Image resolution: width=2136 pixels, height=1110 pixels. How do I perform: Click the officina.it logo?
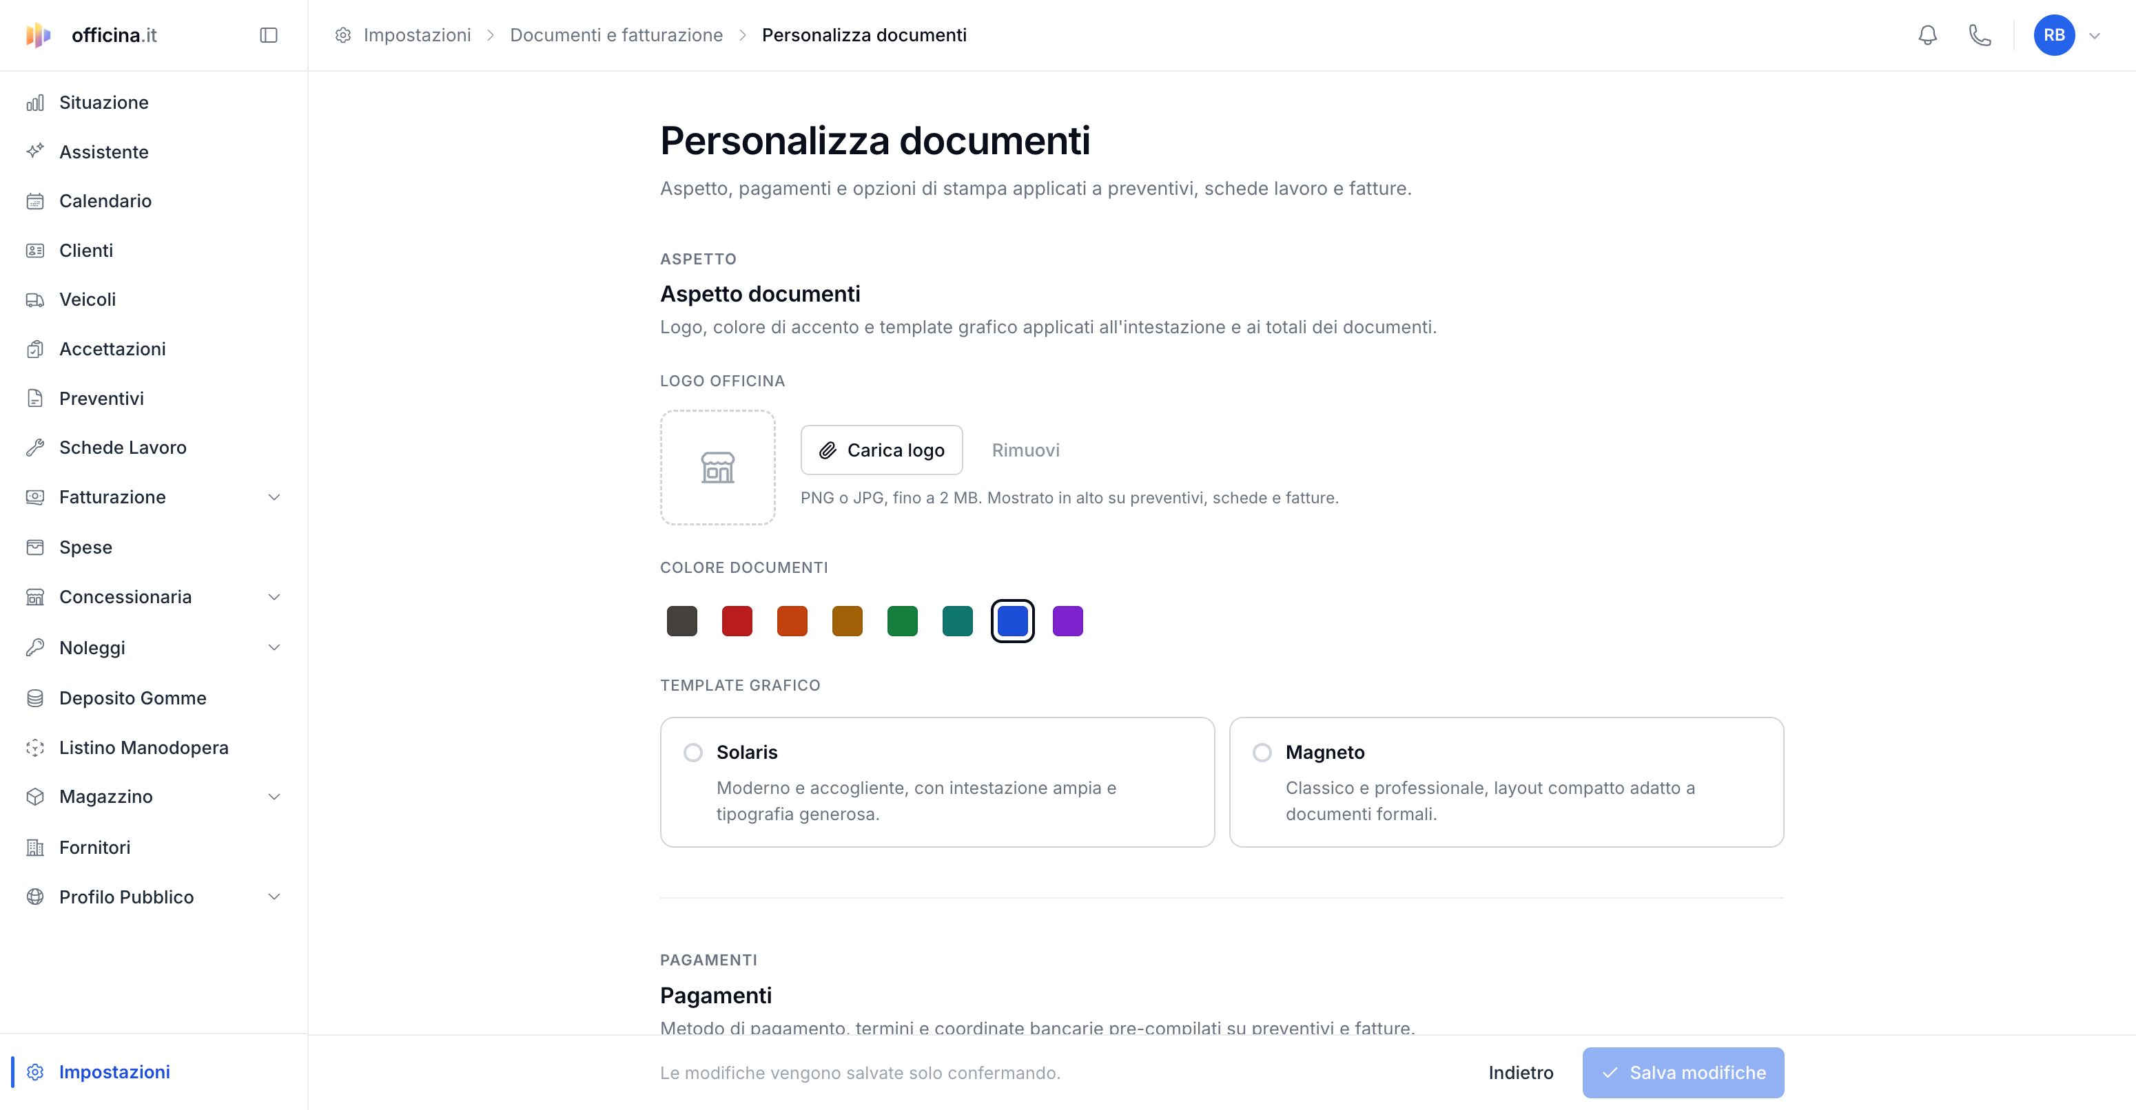click(x=91, y=35)
